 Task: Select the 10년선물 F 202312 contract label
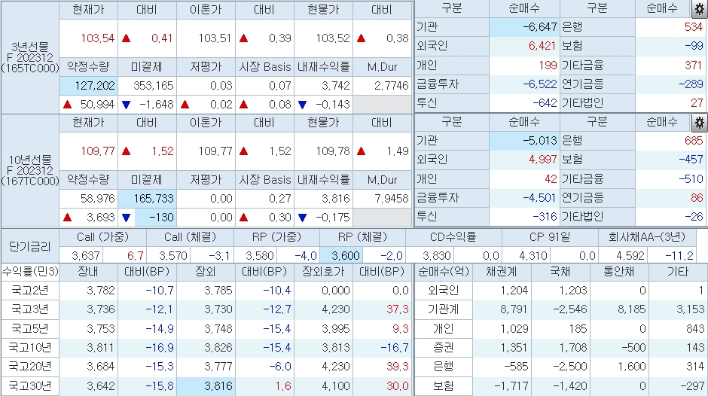point(29,170)
